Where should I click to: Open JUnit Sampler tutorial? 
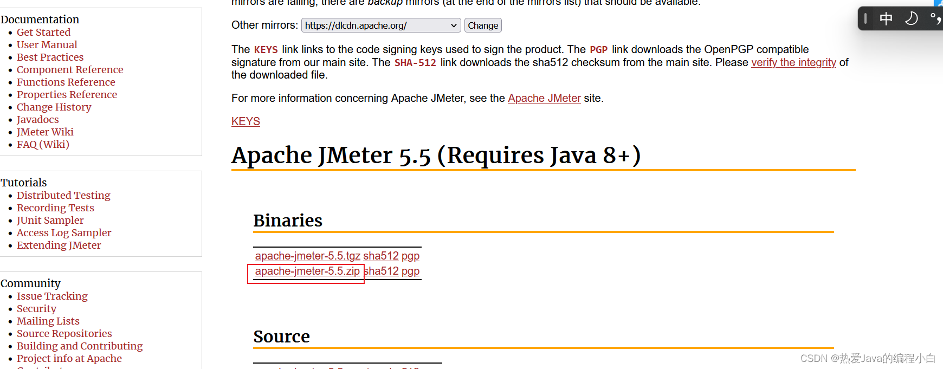point(50,221)
